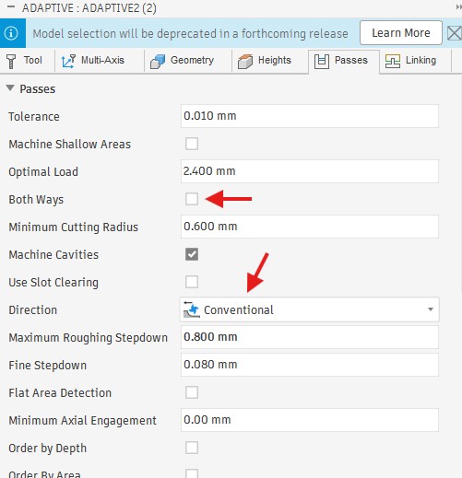Open the Direction dropdown arrow
Viewport: 462px width, 478px height.
coord(431,309)
